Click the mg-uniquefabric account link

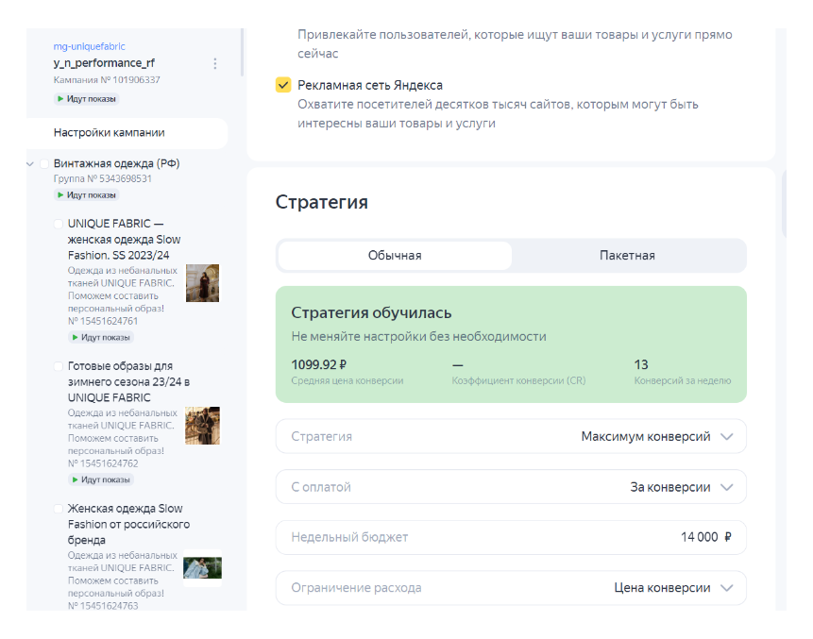tap(90, 46)
